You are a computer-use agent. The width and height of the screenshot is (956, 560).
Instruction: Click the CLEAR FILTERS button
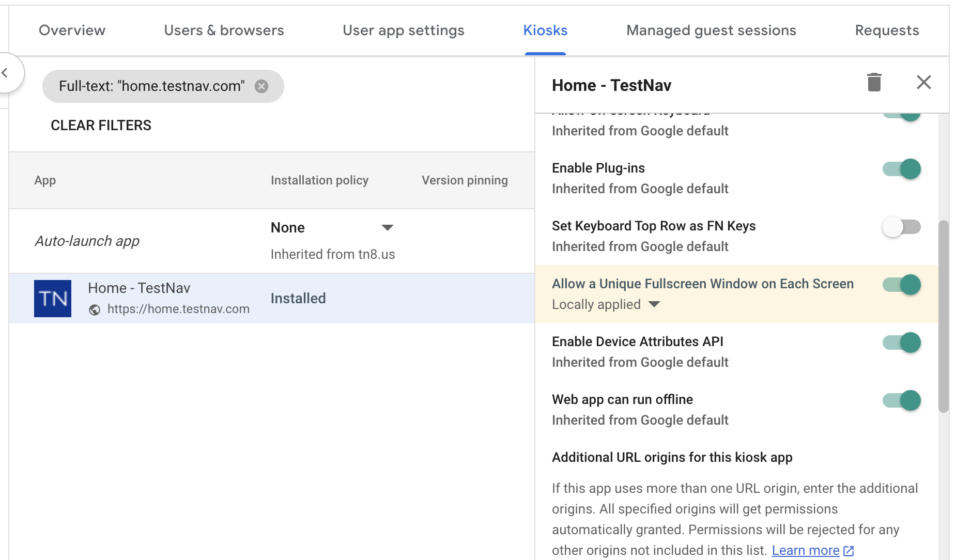[x=101, y=125]
